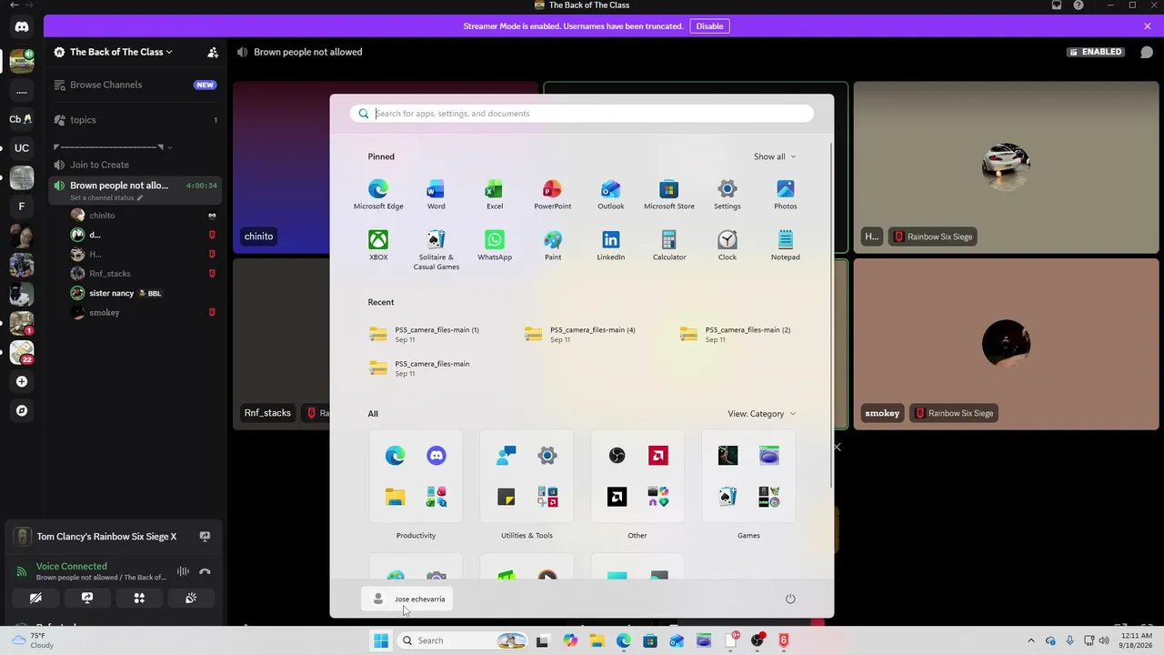This screenshot has width=1164, height=655.
Task: Open The Back of The Class server menu
Action: tap(121, 52)
